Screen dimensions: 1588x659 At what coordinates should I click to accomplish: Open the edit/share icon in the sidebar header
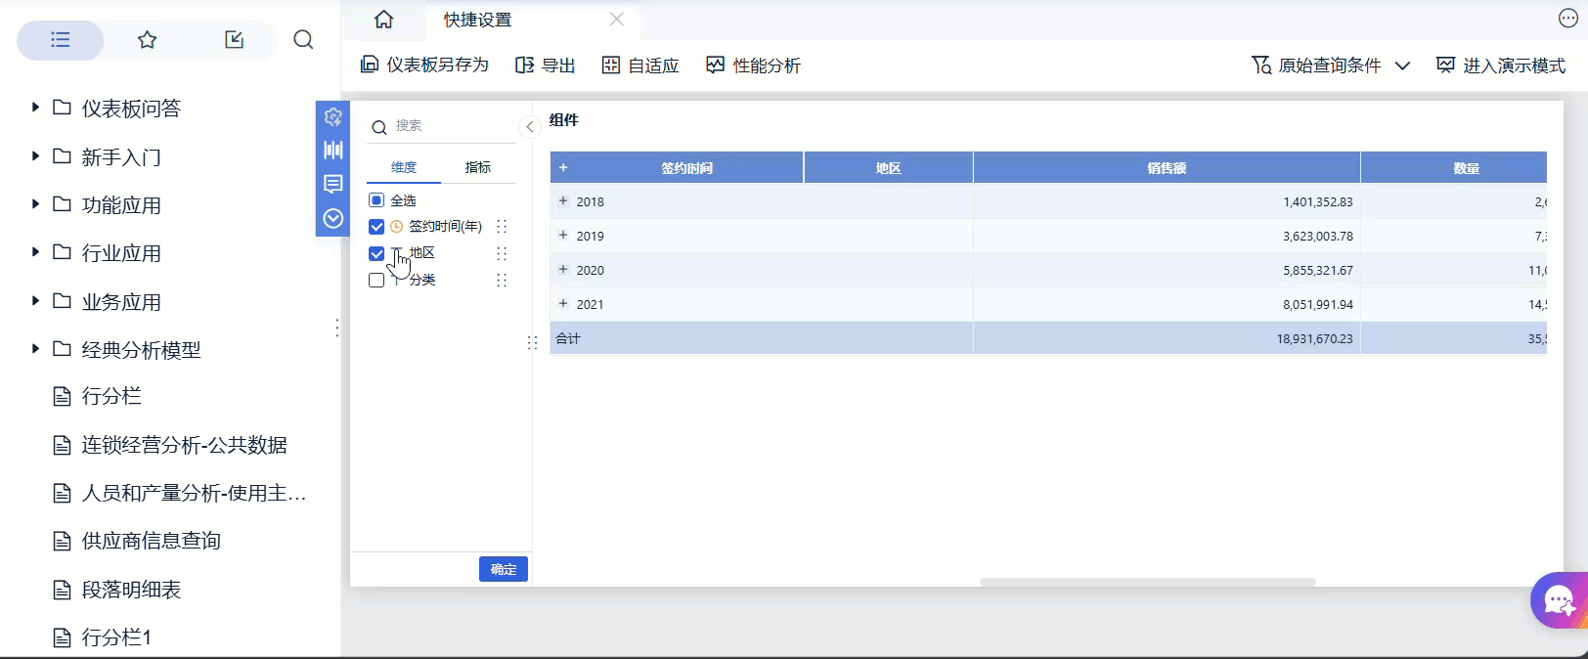tap(234, 40)
